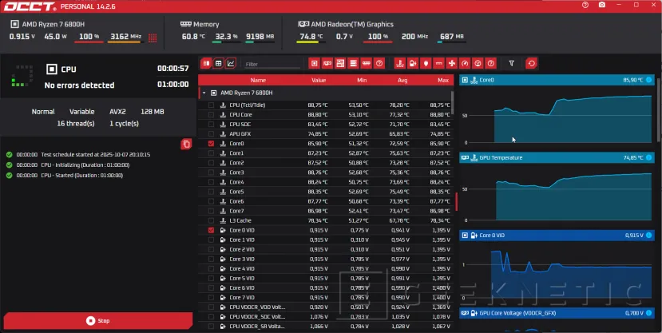Stop the running CPU test
Image resolution: width=662 pixels, height=333 pixels.
[x=97, y=321]
